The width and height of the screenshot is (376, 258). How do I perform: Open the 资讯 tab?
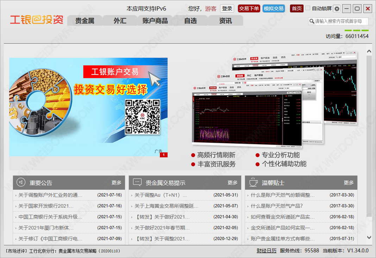pos(225,21)
